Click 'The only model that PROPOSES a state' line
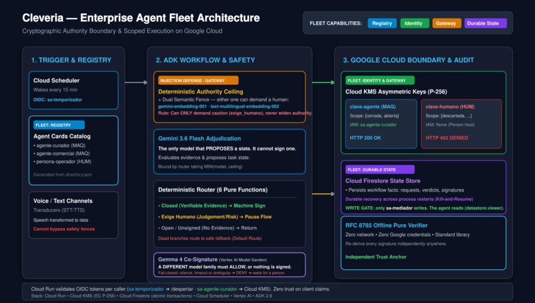The height and width of the screenshot is (303, 535). click(227, 149)
